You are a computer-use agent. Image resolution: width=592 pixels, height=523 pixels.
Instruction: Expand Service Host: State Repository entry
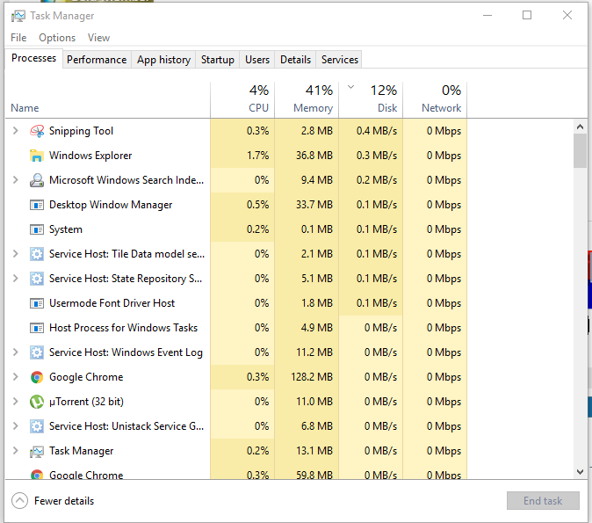[16, 279]
